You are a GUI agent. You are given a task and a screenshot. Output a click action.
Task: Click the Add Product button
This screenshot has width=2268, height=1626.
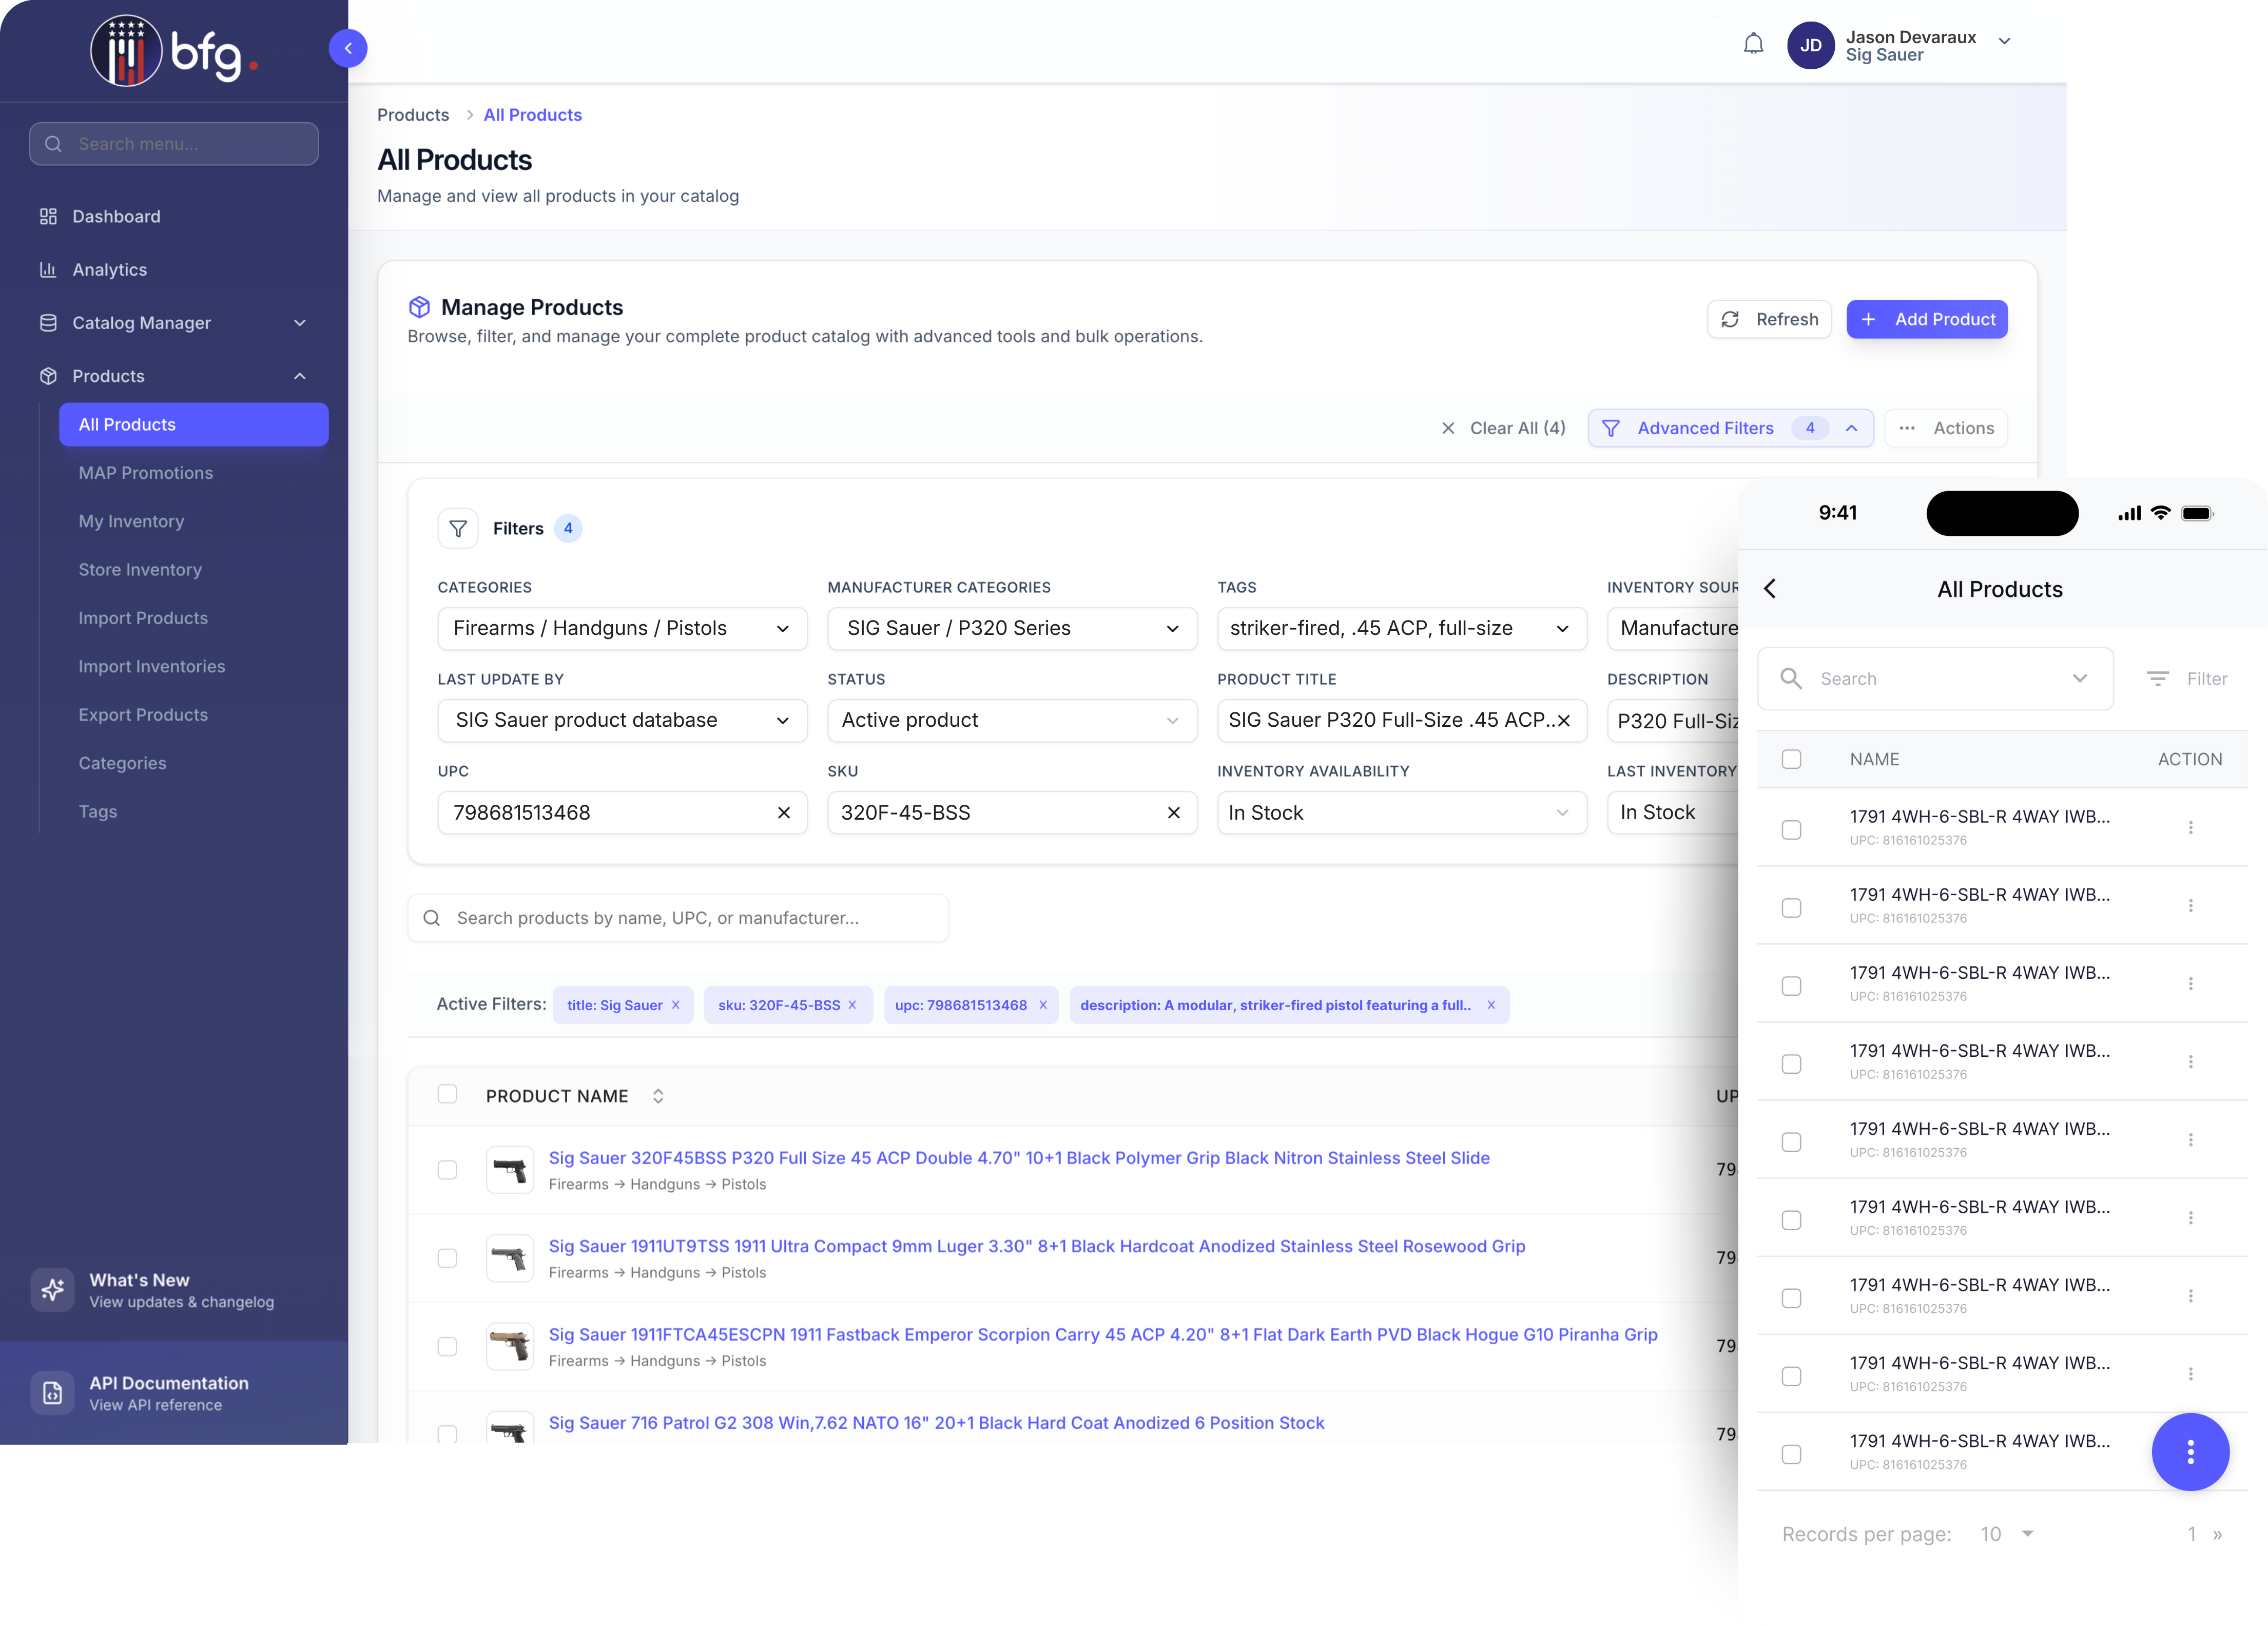point(1926,319)
